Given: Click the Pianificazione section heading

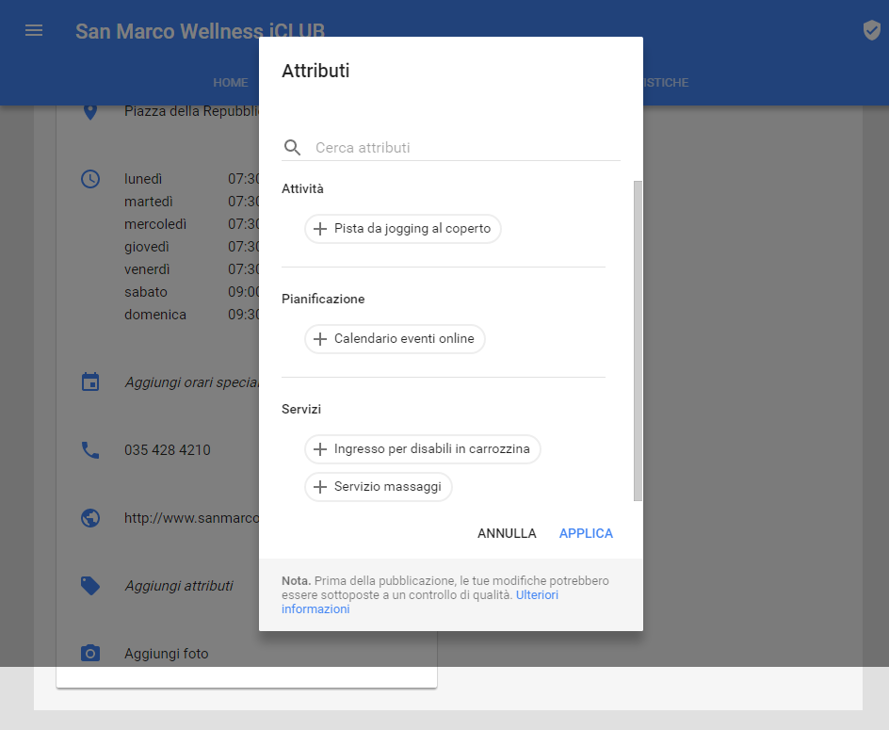Looking at the screenshot, I should tap(323, 299).
